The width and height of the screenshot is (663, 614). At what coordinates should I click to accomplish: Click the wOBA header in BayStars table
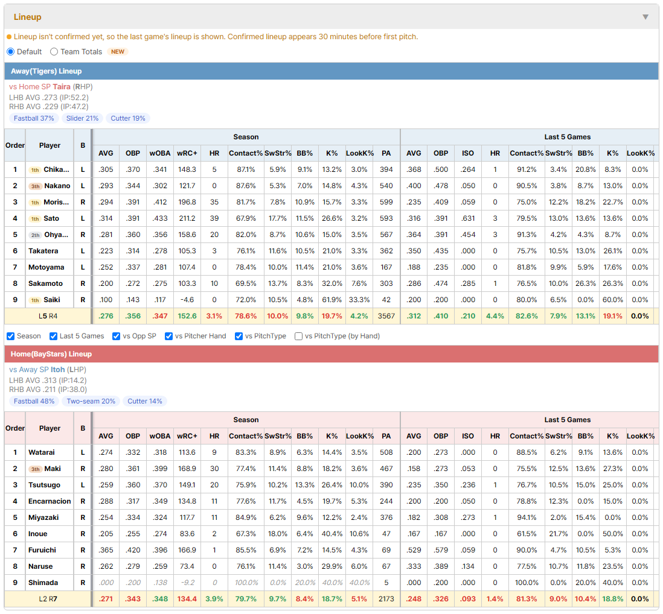160,436
